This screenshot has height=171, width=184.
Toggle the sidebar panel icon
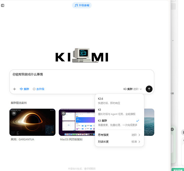[3, 5]
